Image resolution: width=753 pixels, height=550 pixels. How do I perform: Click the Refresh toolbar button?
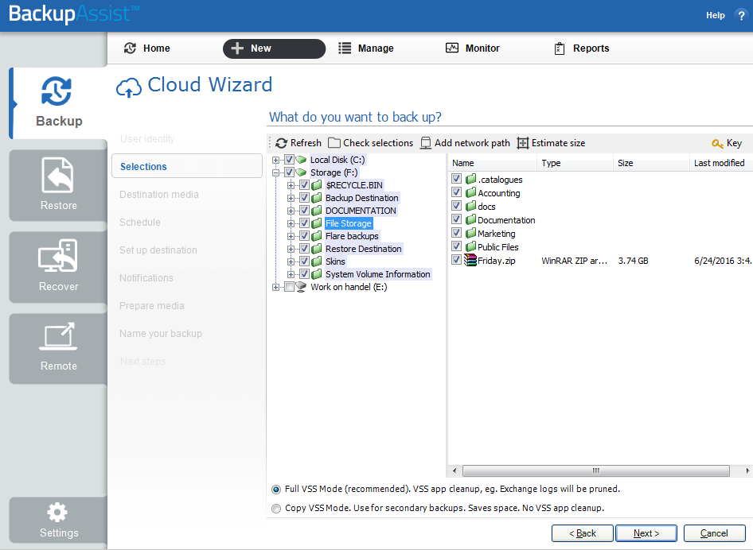click(x=298, y=143)
